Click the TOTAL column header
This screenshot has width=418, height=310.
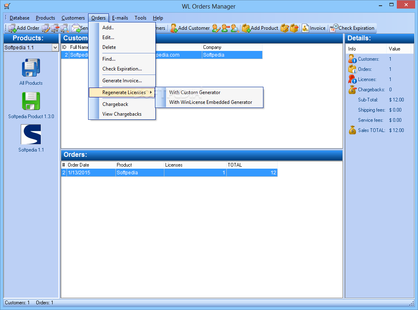point(252,165)
